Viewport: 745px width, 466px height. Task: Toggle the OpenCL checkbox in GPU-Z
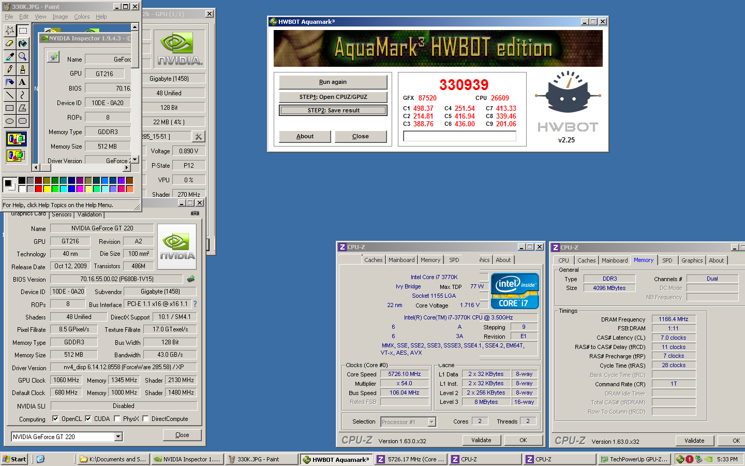pos(55,419)
